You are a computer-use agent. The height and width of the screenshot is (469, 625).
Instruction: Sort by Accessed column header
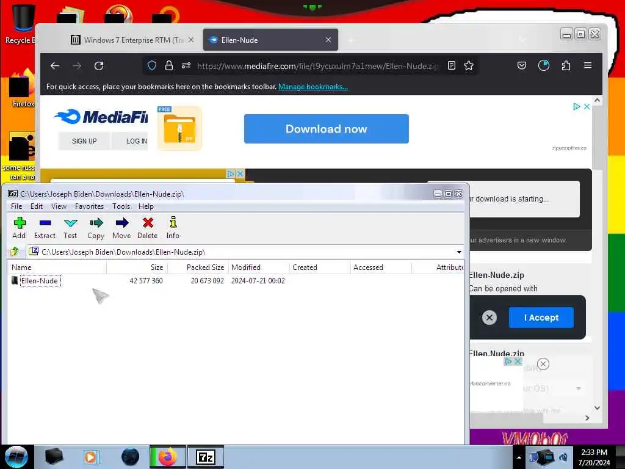(381, 267)
